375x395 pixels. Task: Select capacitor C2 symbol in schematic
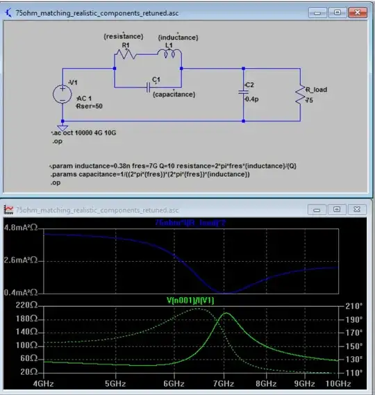[244, 92]
